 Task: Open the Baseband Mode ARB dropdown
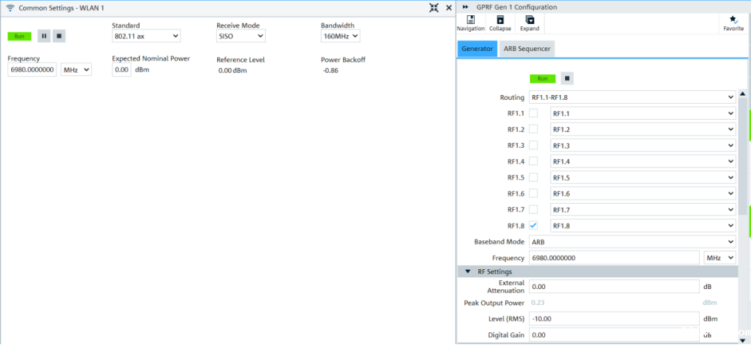point(632,241)
